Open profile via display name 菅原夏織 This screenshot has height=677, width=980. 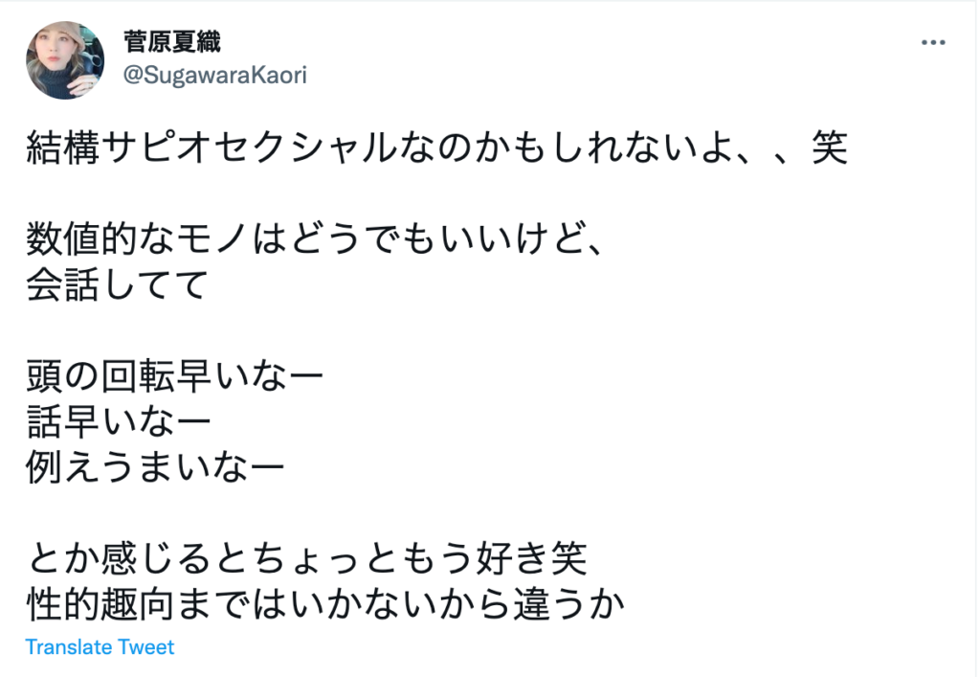point(172,42)
